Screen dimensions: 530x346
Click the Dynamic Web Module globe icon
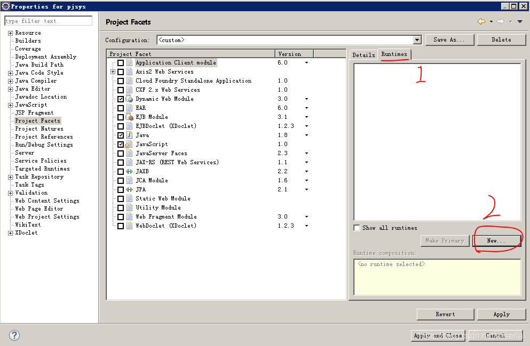pos(129,99)
